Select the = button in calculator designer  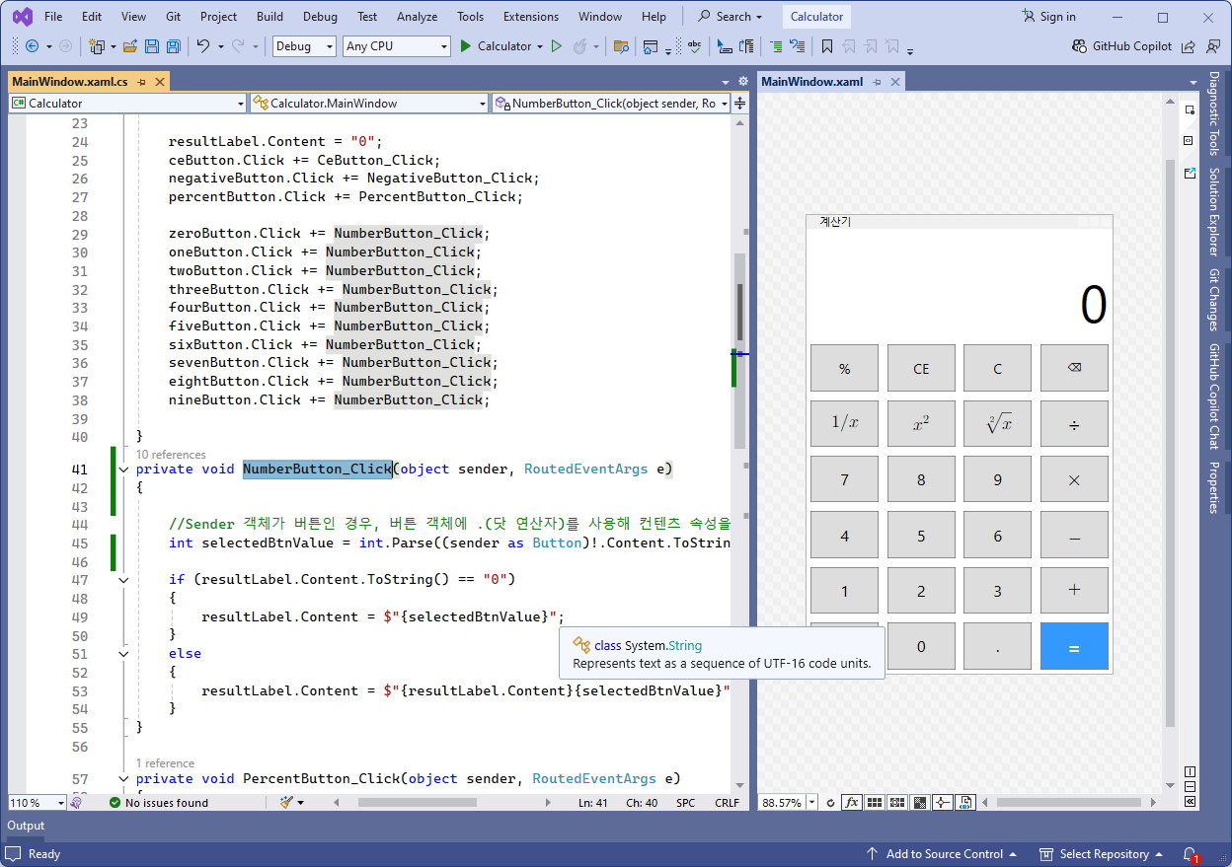tap(1074, 646)
